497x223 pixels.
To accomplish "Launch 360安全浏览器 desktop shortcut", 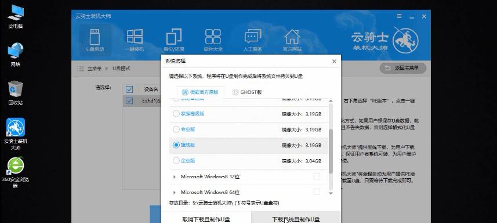I will (x=16, y=173).
